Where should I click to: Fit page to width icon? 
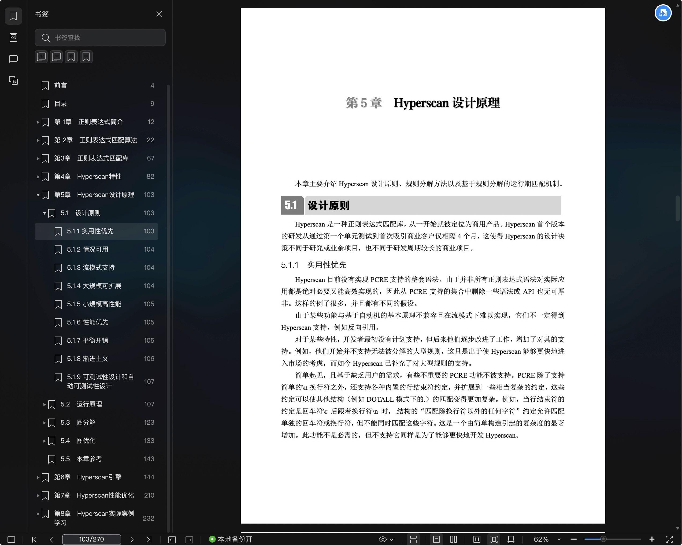point(511,539)
